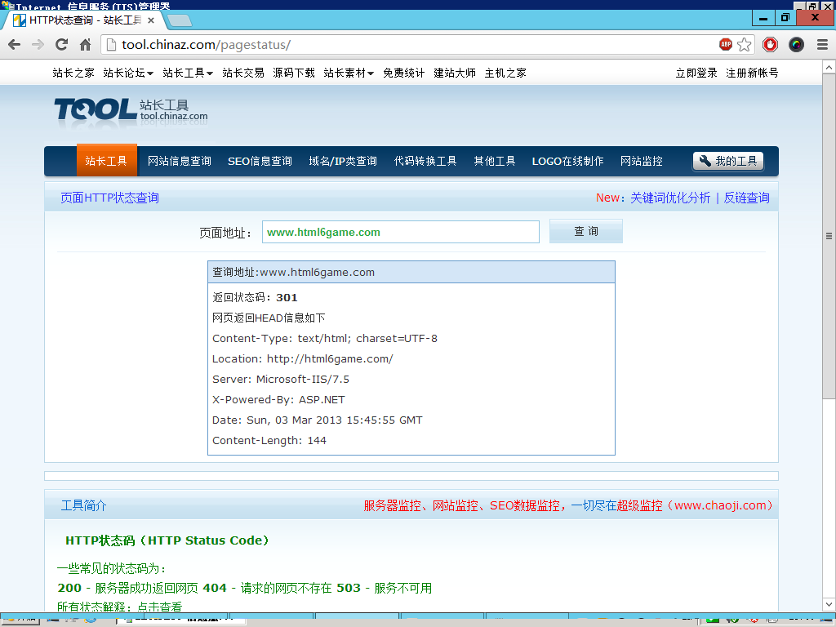This screenshot has height=627, width=836.
Task: Click the HTTP状态码 (HTTP Status Code) heading
Action: coord(167,540)
